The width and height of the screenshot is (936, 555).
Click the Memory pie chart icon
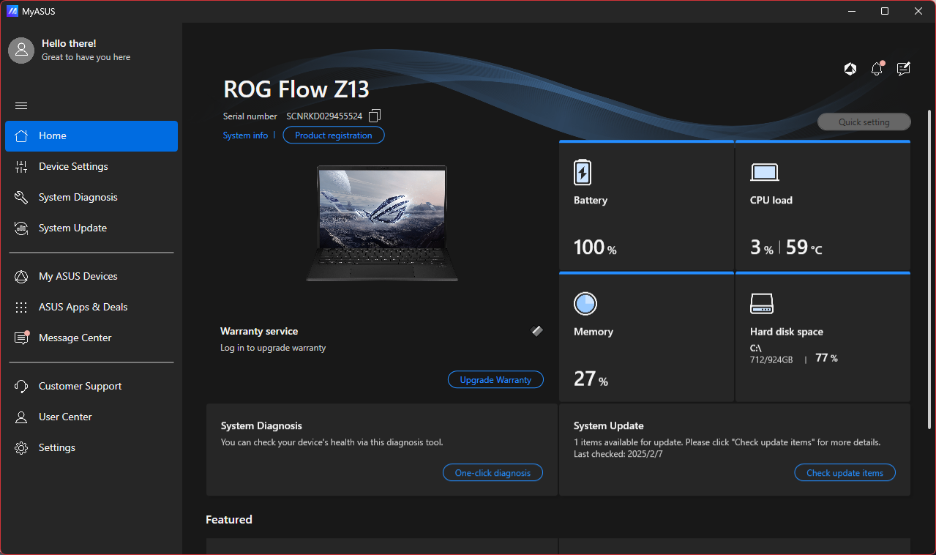point(585,303)
